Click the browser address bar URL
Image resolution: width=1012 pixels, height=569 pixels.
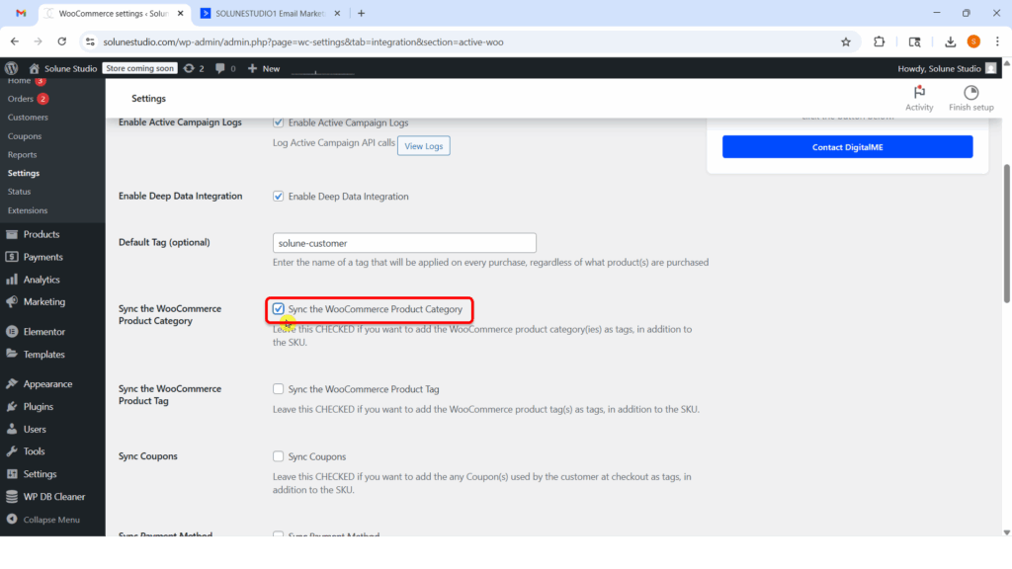click(x=303, y=41)
